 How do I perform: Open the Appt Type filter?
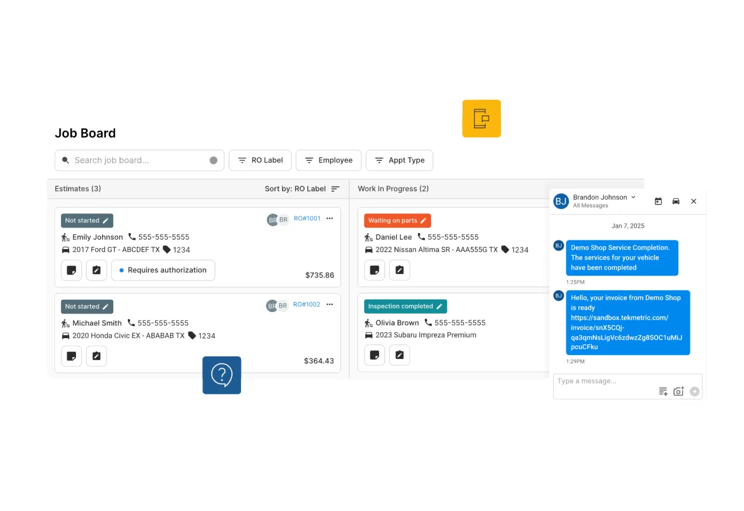(399, 160)
